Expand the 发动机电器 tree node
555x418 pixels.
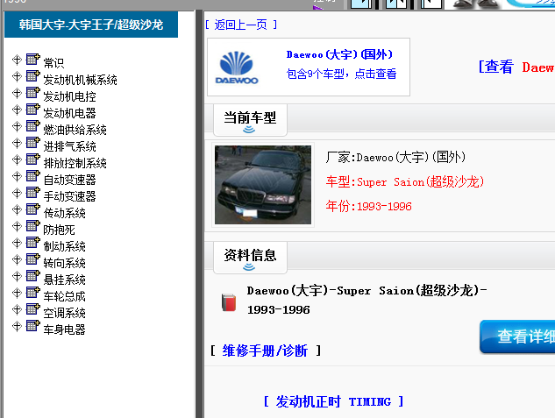tap(17, 110)
